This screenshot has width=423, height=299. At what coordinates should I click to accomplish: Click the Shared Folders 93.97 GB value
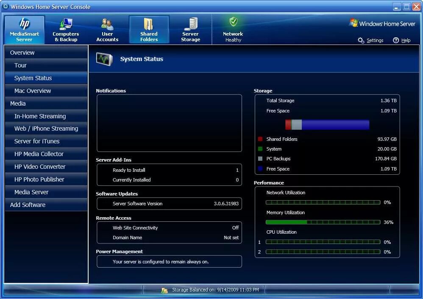[387, 139]
